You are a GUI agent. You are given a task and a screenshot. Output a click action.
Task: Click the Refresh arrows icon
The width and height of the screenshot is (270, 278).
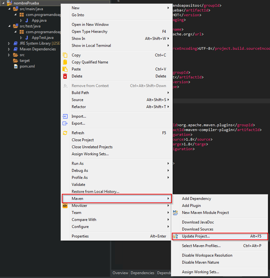65,133
